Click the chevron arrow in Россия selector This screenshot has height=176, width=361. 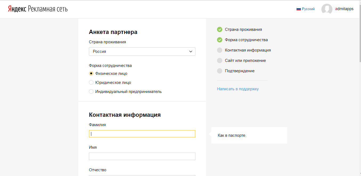(191, 51)
